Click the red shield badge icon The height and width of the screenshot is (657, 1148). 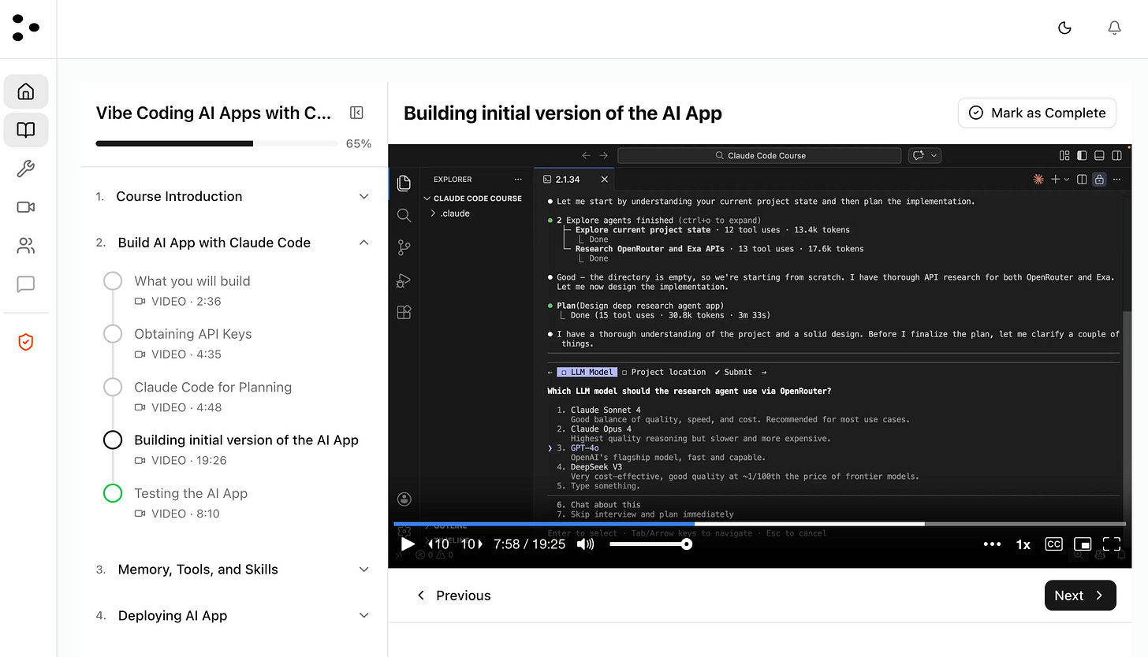[x=26, y=341]
